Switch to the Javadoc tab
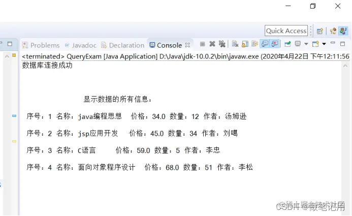This screenshot has width=352, height=216. [x=81, y=45]
